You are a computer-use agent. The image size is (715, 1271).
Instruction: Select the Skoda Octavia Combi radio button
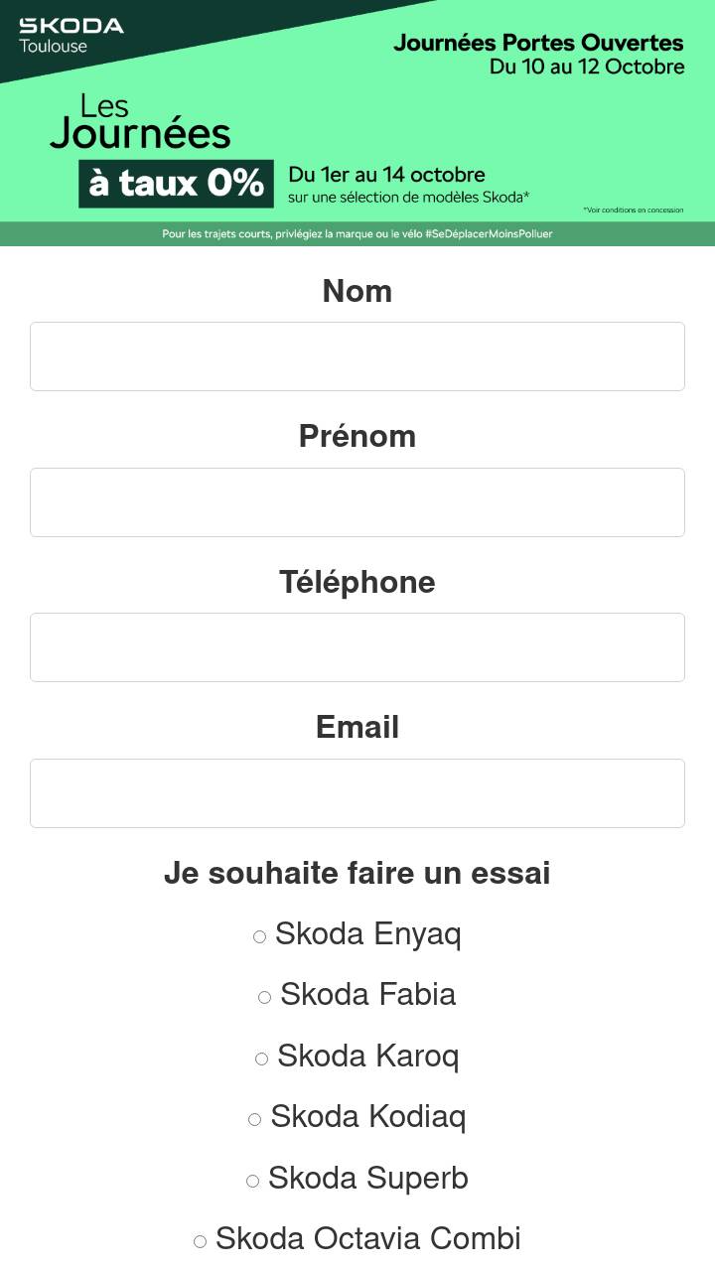tap(201, 1241)
